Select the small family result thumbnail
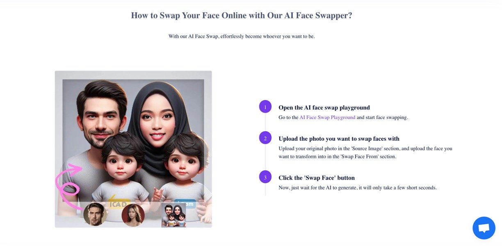Image resolution: width=502 pixels, height=246 pixels. click(173, 215)
